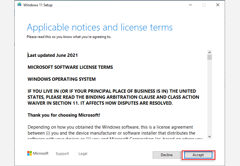Click 'WINDOWS OPERATING SYSTEM' heading
The height and width of the screenshot is (166, 240).
point(62,79)
